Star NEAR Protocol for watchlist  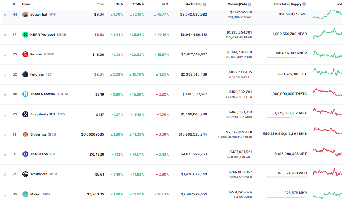pos(5,35)
